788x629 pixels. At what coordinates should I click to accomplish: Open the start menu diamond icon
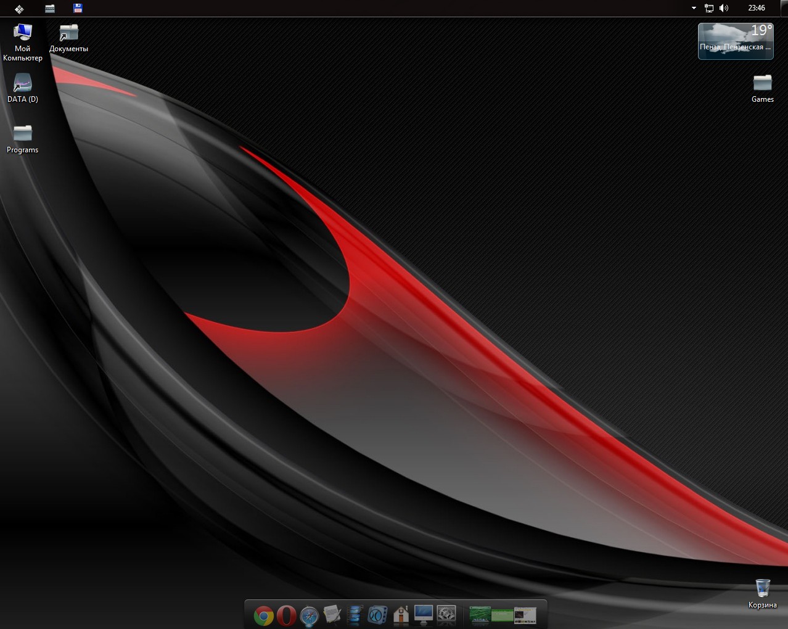19,9
